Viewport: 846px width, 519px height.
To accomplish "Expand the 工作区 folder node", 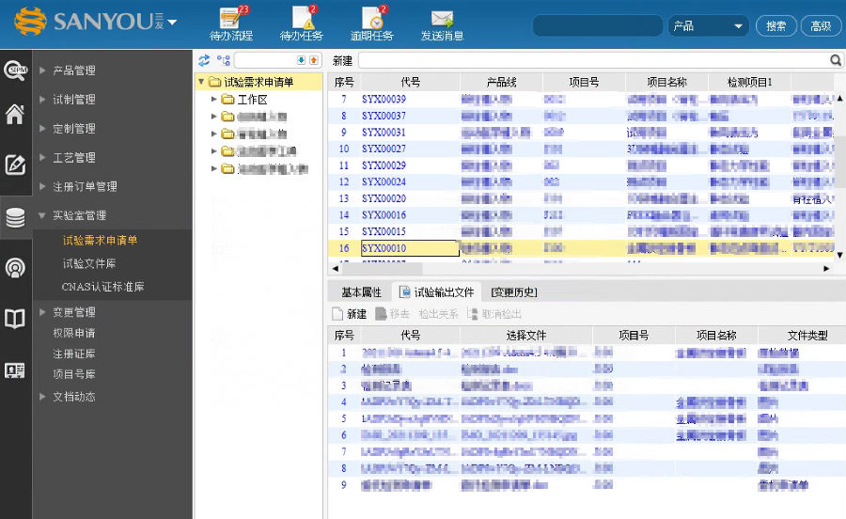I will (214, 100).
